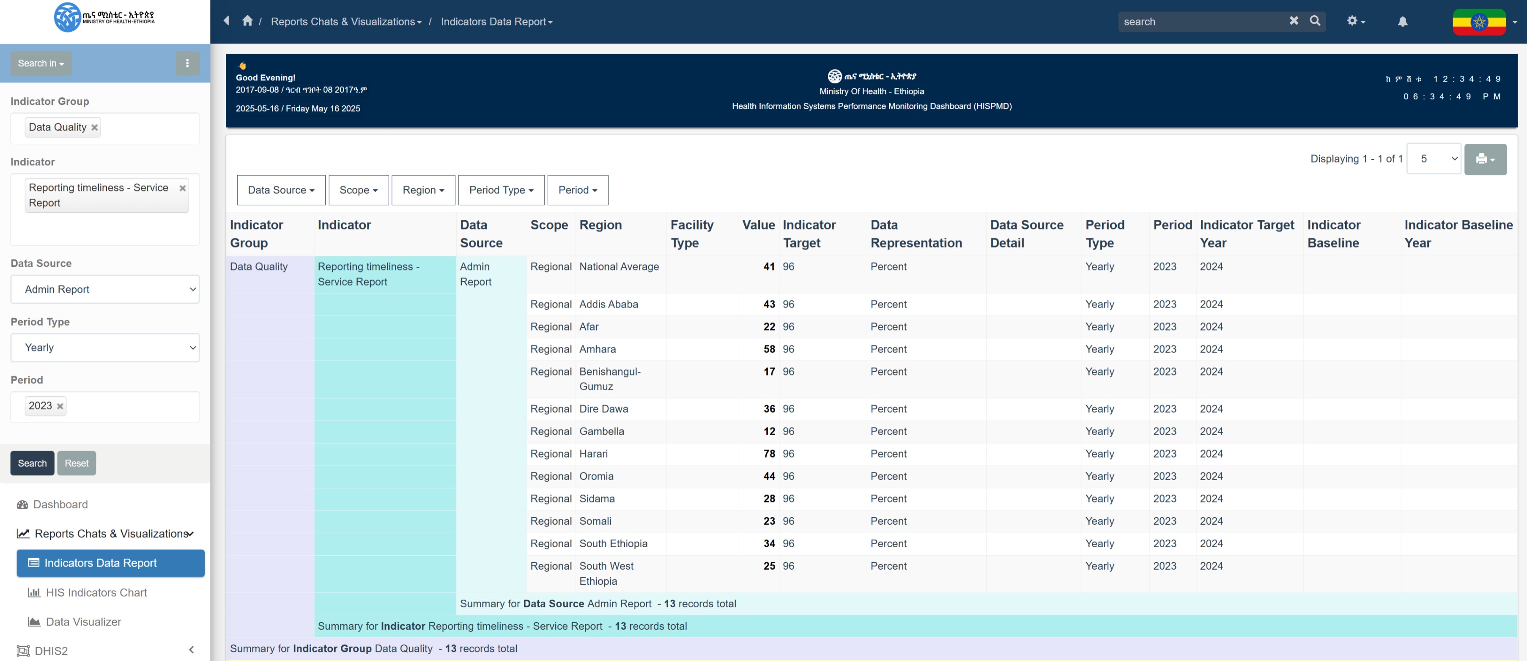The height and width of the screenshot is (661, 1527).
Task: Click the back arrow in top bar
Action: [x=226, y=21]
